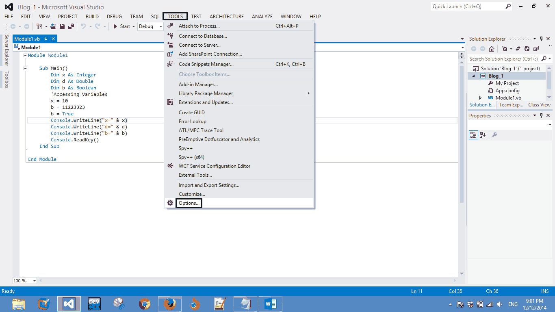The height and width of the screenshot is (312, 555).
Task: Click Options in the Tools menu
Action: click(x=188, y=202)
